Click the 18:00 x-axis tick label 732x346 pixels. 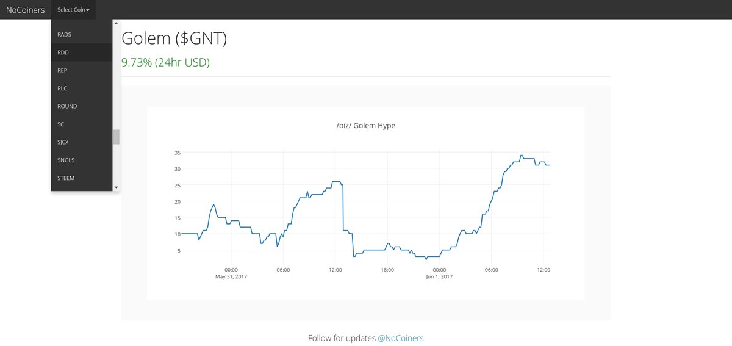pyautogui.click(x=387, y=269)
